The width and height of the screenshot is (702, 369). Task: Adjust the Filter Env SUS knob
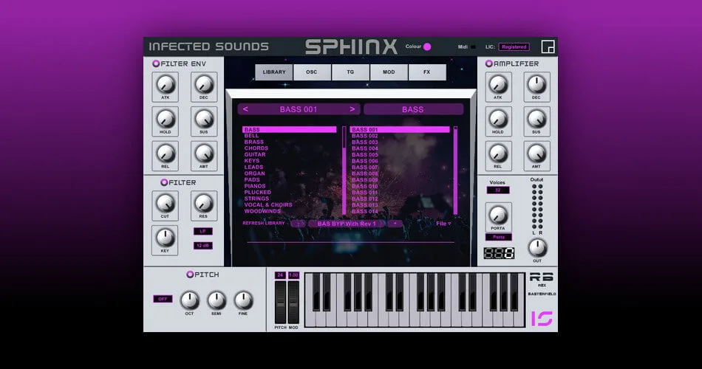pyautogui.click(x=204, y=119)
